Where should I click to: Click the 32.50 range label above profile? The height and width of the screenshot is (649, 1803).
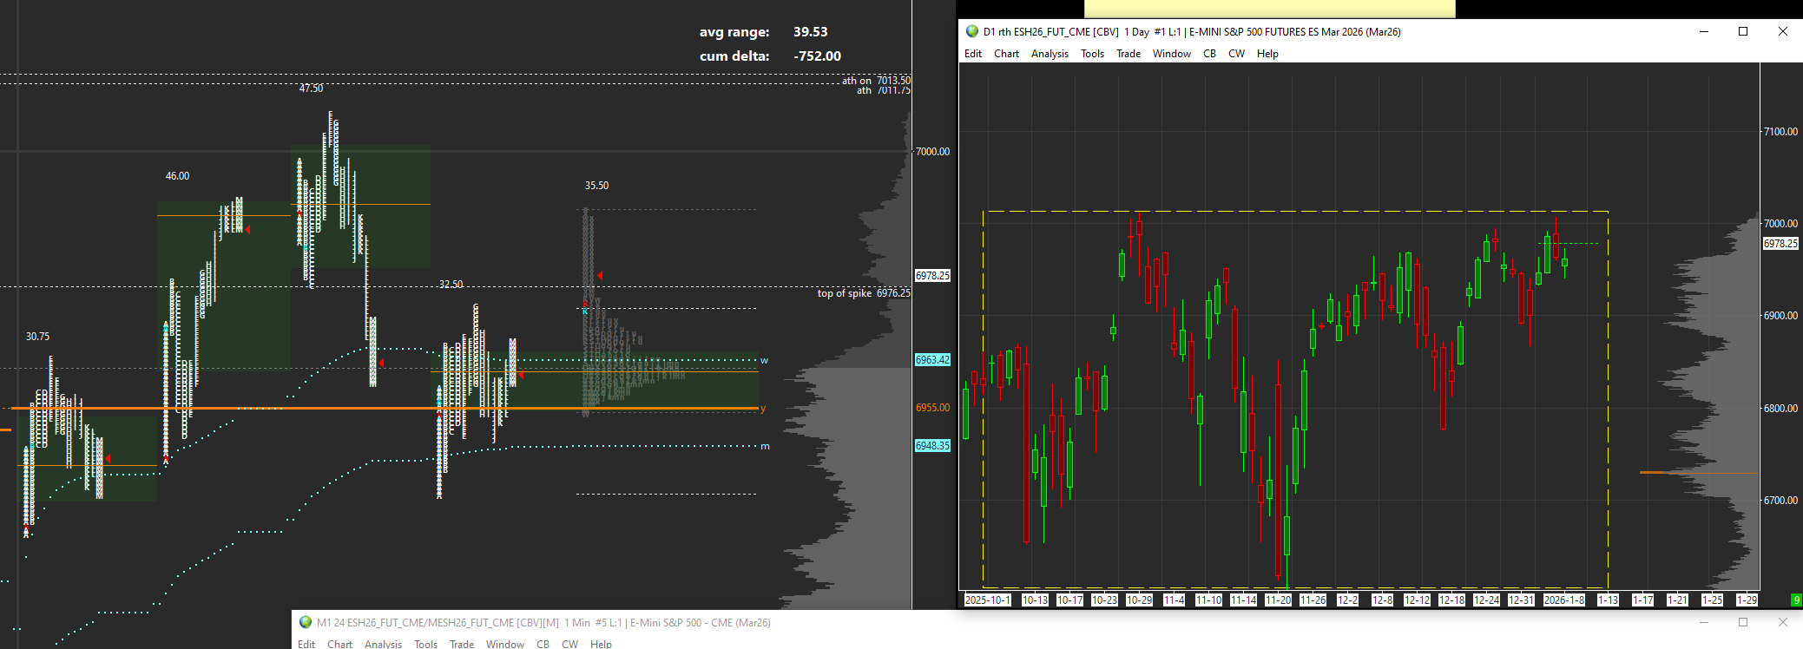[x=451, y=285]
